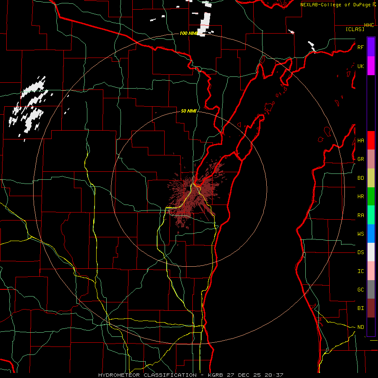Click the HR legend label
The height and width of the screenshot is (378, 378).
tap(360, 197)
